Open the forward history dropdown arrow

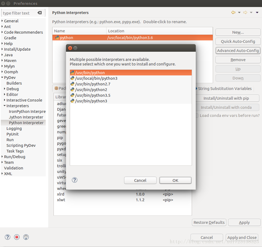251,13
